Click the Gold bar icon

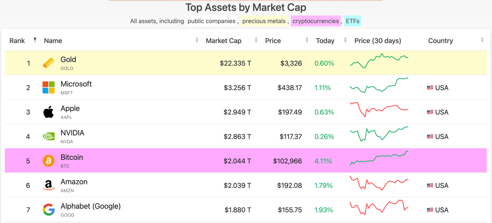pos(49,63)
